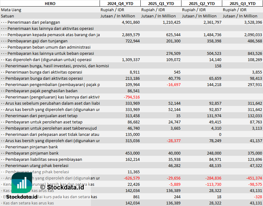Select the 2025_Q1_YTD column header
Image resolution: width=263 pixels, height=206 pixels.
(161, 3)
